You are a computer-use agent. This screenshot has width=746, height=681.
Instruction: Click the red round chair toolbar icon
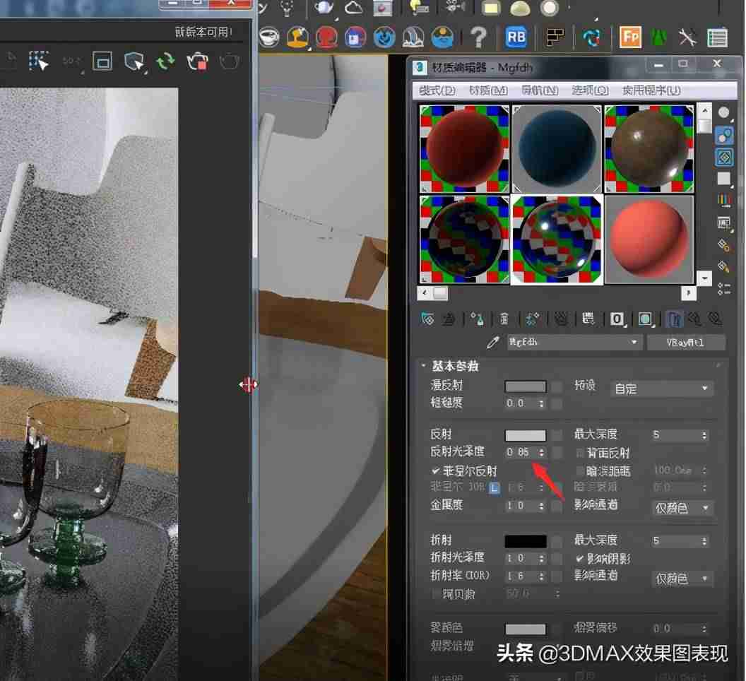326,37
